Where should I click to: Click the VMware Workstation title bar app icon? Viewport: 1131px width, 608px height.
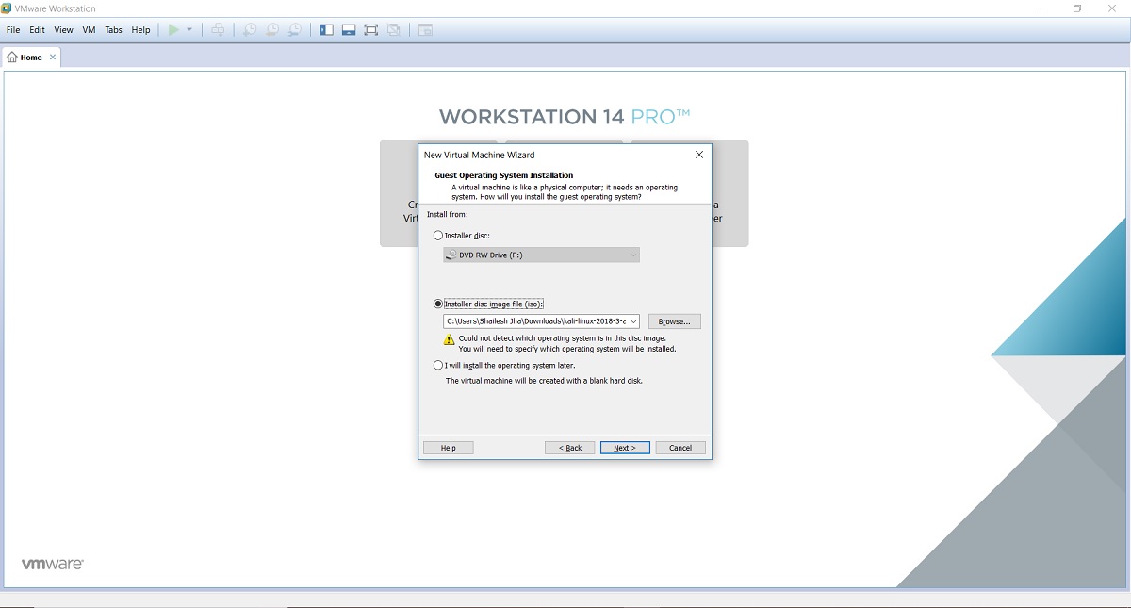tap(7, 8)
